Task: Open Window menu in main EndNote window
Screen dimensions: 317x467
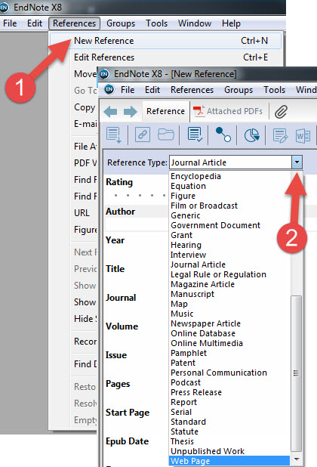Action: pyautogui.click(x=195, y=23)
